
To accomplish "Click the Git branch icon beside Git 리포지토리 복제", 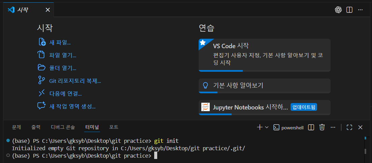I will (x=41, y=81).
